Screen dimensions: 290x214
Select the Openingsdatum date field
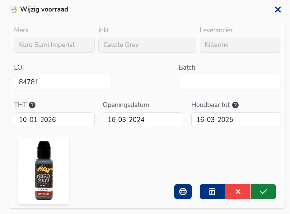point(143,120)
